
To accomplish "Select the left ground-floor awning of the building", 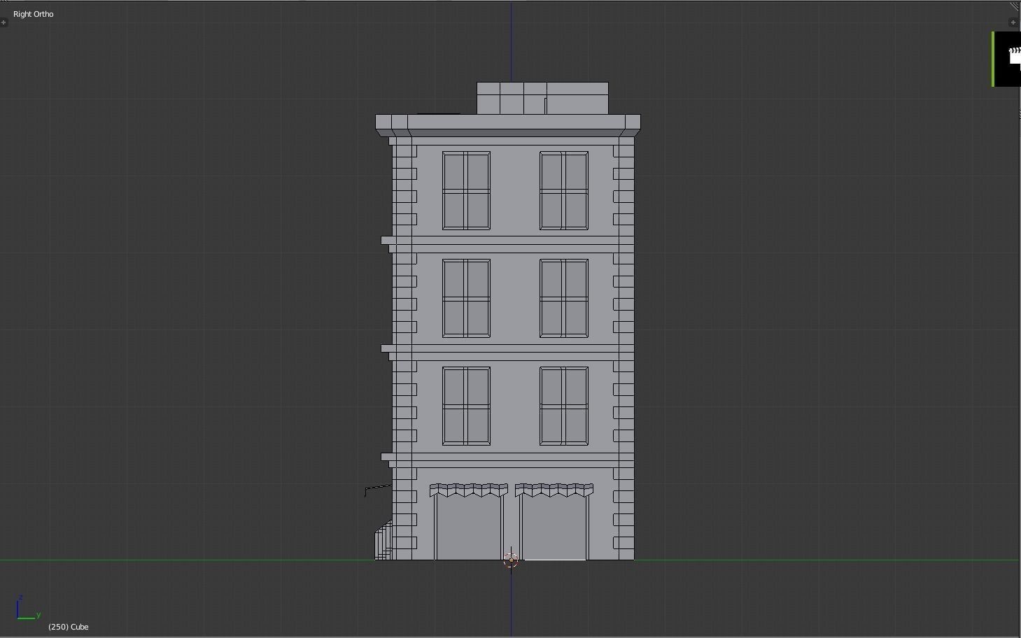I will click(468, 490).
